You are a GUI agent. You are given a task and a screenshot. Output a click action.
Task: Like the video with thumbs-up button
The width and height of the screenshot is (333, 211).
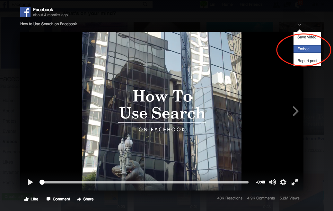coord(31,199)
